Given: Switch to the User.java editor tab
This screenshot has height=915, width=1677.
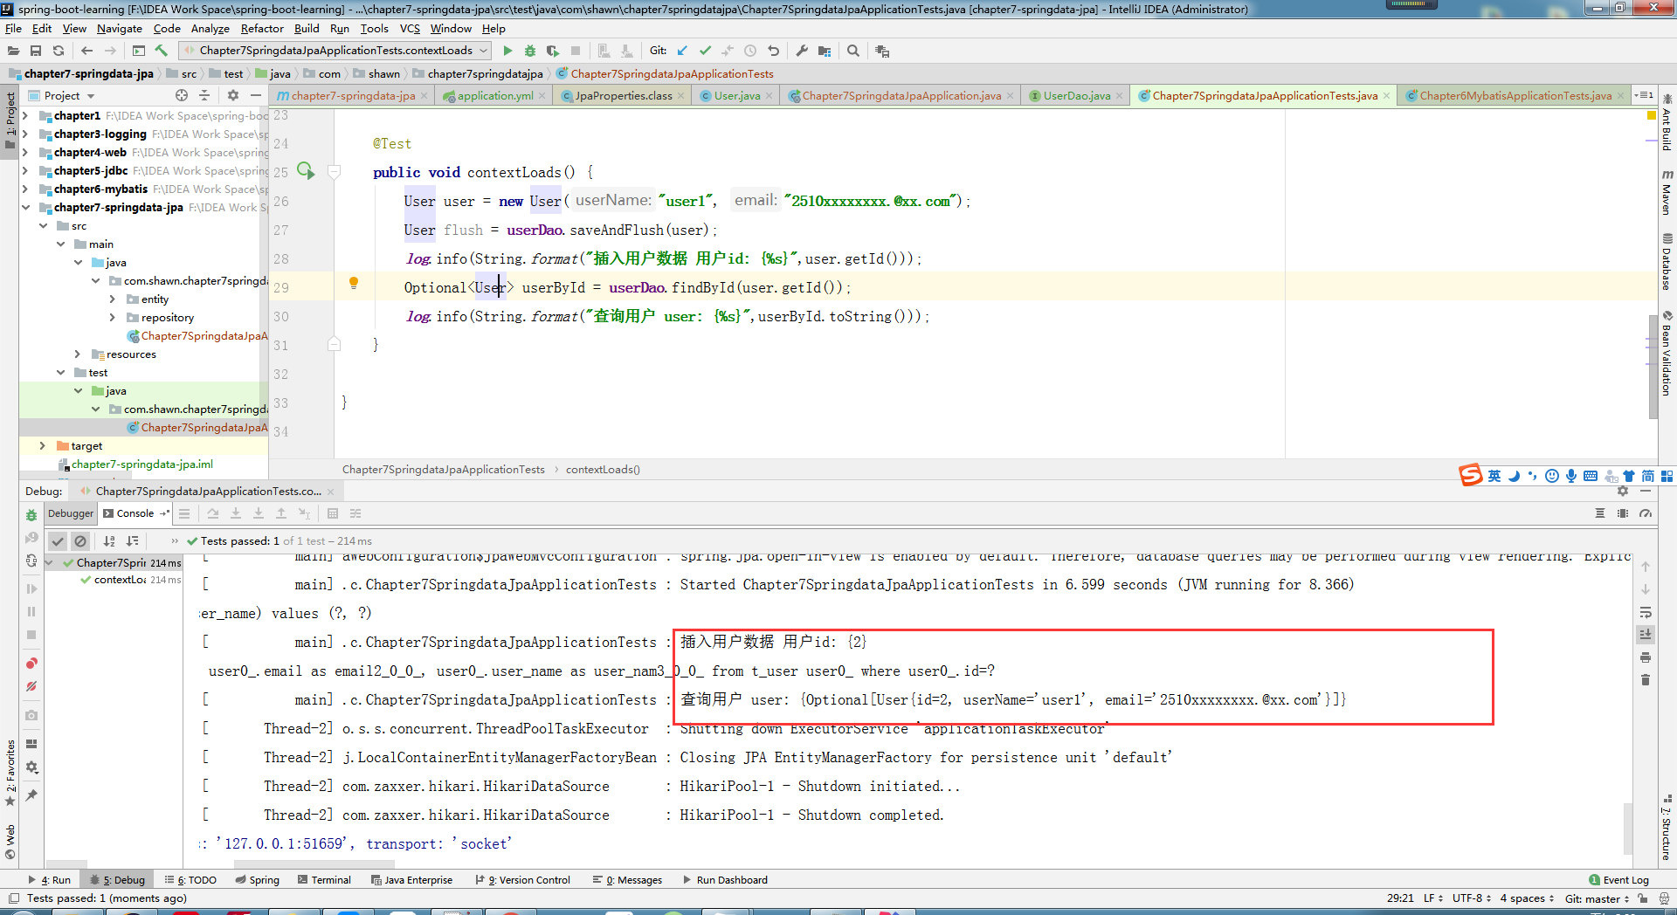Looking at the screenshot, I should point(736,96).
